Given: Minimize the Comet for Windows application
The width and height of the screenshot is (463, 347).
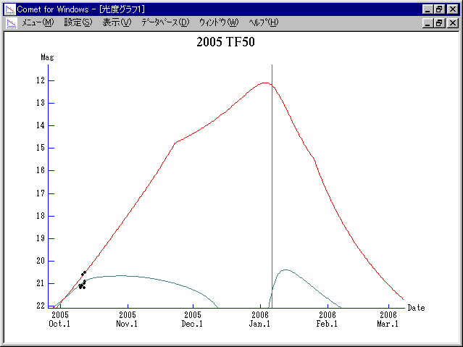Looking at the screenshot, I should point(427,9).
